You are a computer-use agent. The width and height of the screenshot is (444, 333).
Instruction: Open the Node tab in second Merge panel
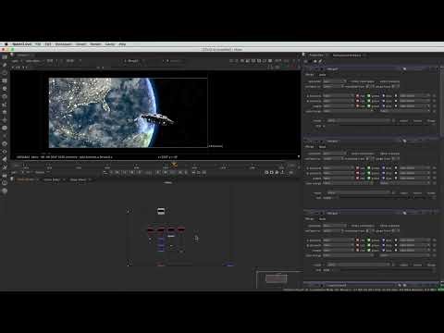coord(322,147)
